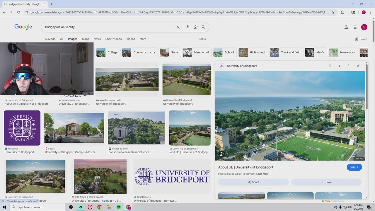Image resolution: width=375 pixels, height=211 pixels.
Task: Click the Windows taskbar search box
Action: tap(37, 207)
